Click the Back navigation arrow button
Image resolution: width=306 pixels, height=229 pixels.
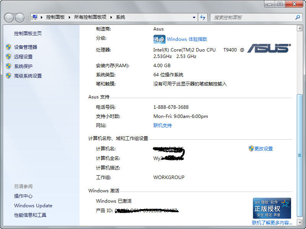coord(9,18)
